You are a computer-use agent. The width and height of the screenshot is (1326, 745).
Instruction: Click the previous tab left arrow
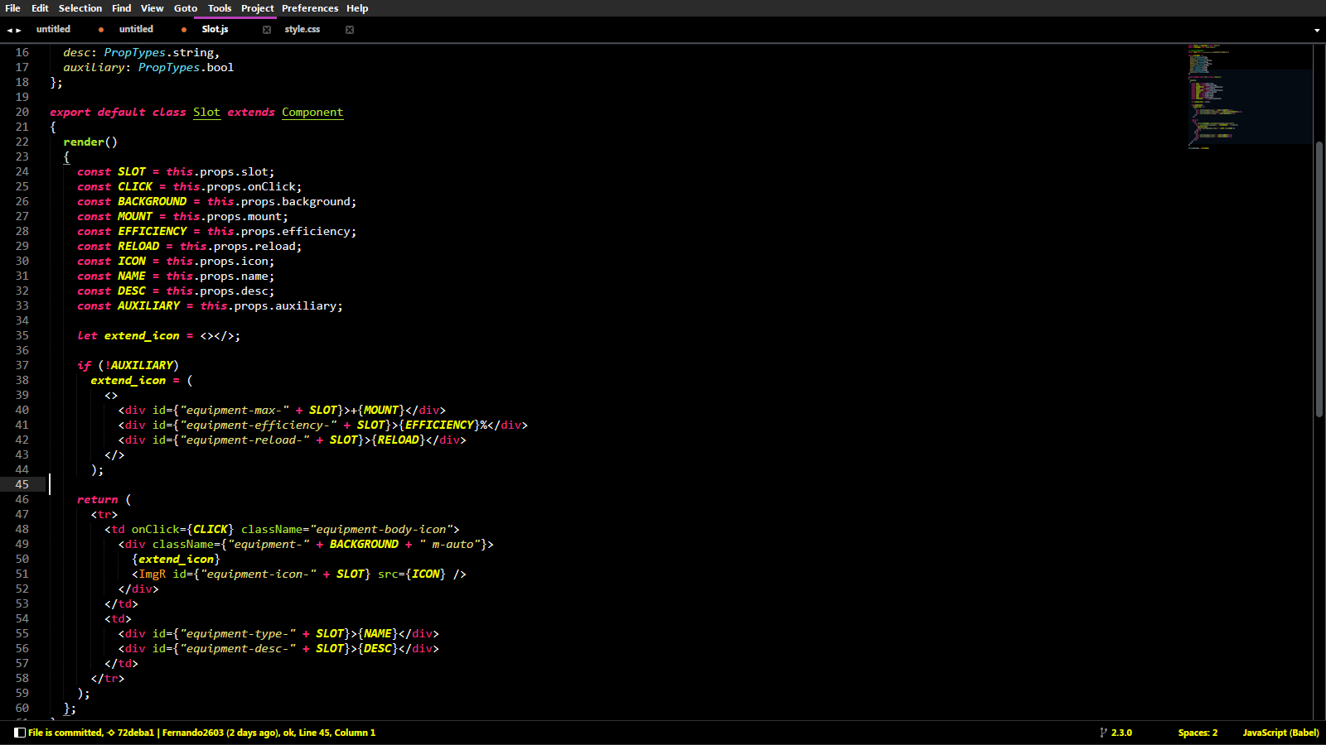click(10, 30)
